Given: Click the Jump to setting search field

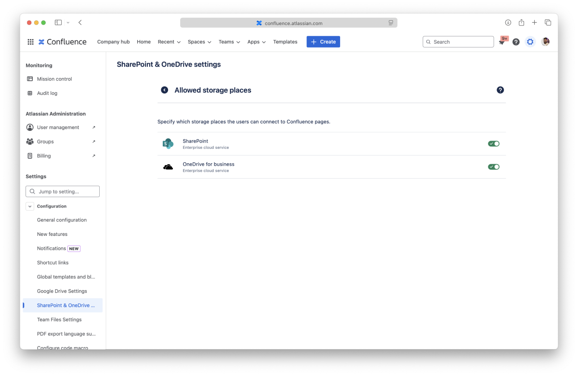Looking at the screenshot, I should pyautogui.click(x=63, y=192).
